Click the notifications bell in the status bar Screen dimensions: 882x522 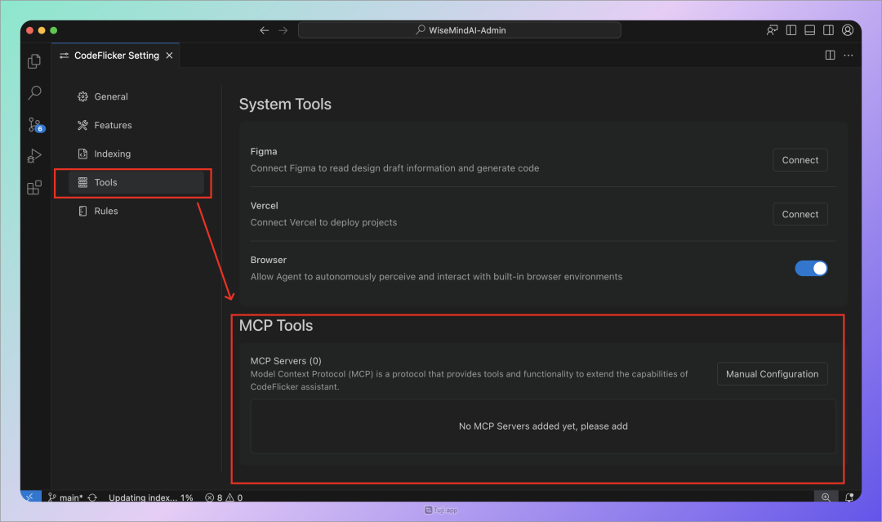[x=850, y=497]
